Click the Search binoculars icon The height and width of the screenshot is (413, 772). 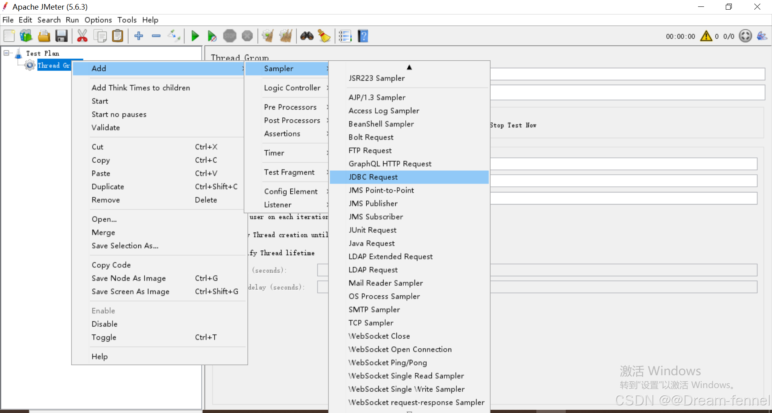tap(307, 36)
